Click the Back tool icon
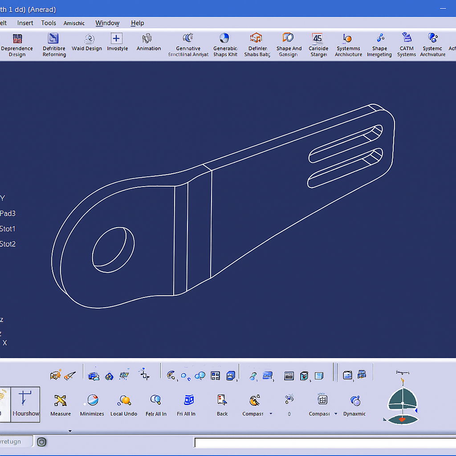Image resolution: width=456 pixels, height=456 pixels. coord(222,400)
